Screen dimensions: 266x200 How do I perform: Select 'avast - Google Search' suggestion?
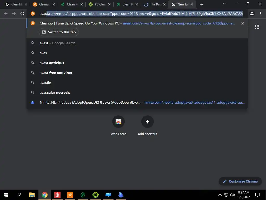point(137,43)
